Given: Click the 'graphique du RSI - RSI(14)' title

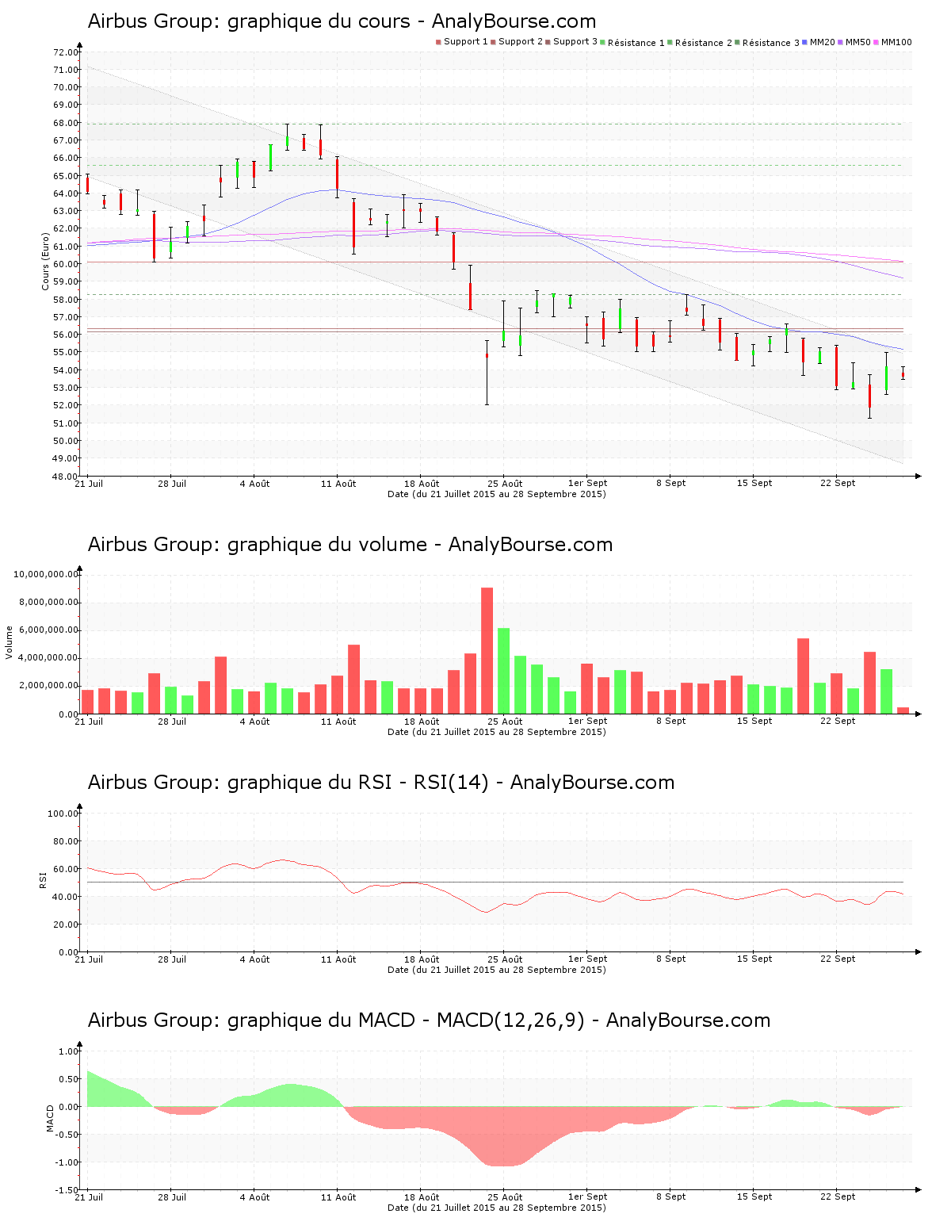Looking at the screenshot, I should point(381,783).
